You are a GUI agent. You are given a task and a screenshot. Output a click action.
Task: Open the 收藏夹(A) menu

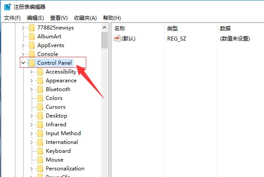[x=85, y=18]
